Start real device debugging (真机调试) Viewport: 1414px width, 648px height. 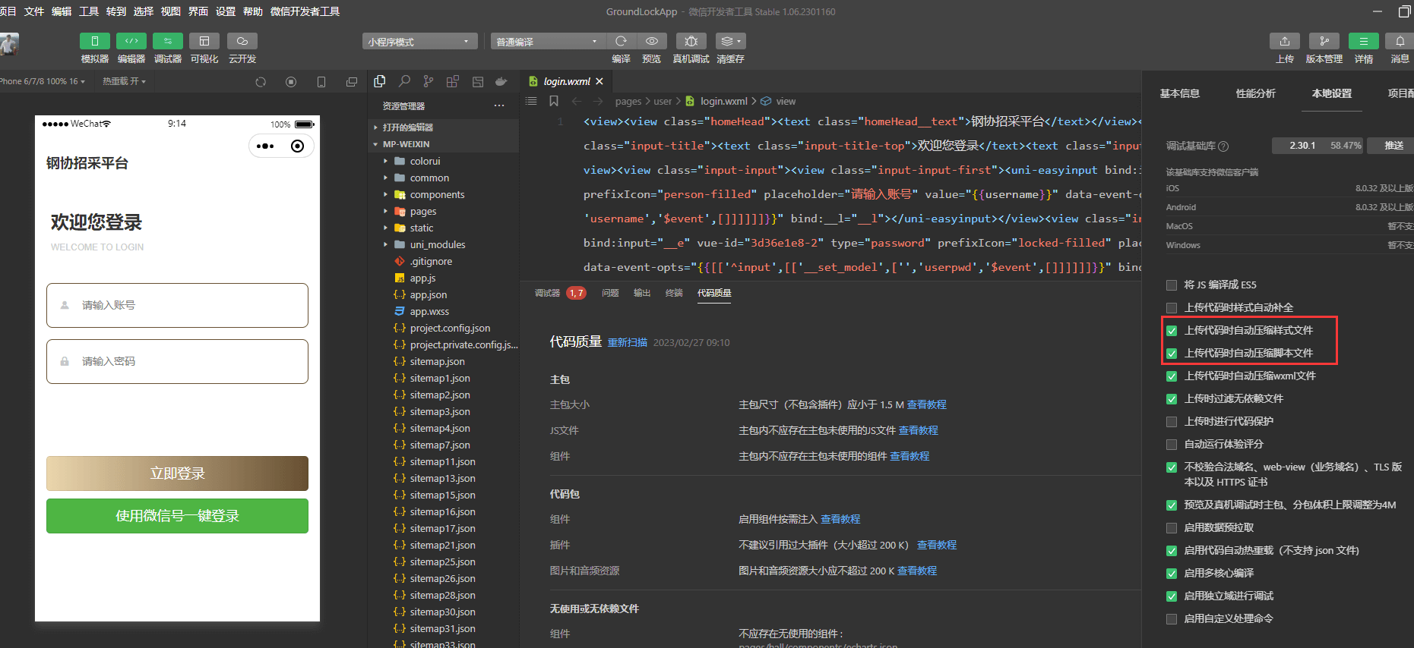[691, 41]
